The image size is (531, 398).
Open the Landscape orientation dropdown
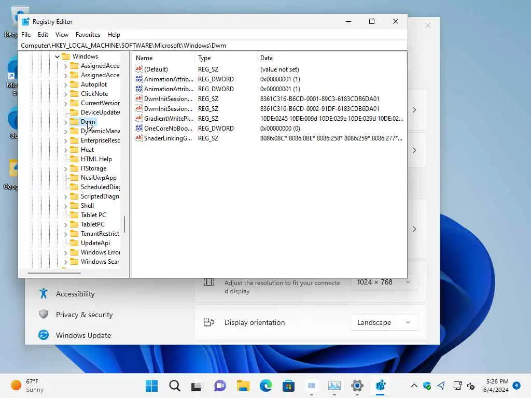[x=384, y=322]
